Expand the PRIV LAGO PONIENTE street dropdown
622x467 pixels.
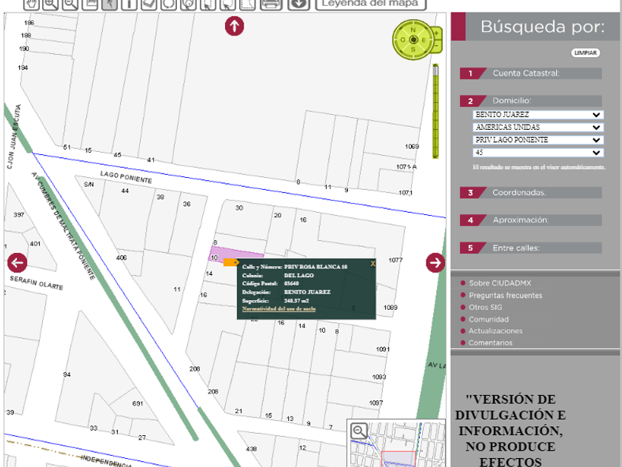pyautogui.click(x=538, y=140)
